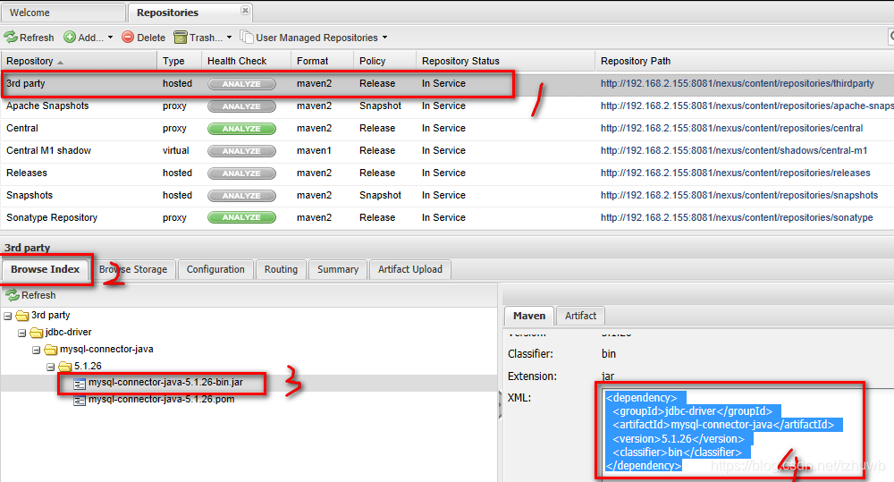Switch to the Browse Storage tab

(133, 269)
